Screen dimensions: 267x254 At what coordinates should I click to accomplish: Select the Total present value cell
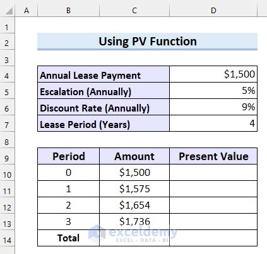[x=213, y=238]
